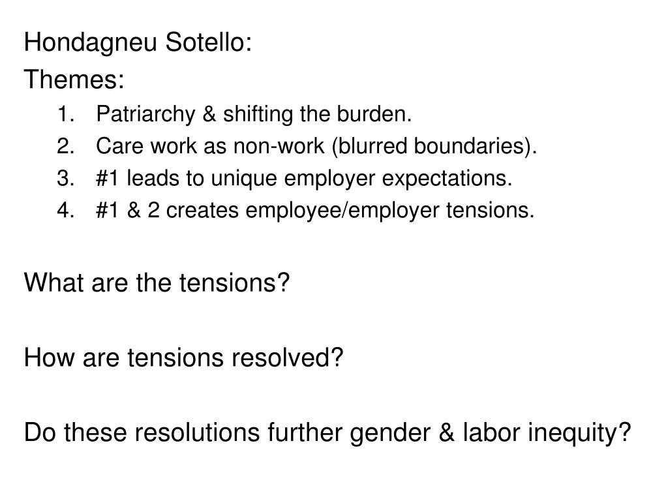
Task: Click the list number '1.'
Action: click(66, 114)
